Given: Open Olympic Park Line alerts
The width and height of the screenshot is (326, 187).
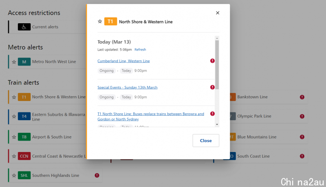Looking at the screenshot, I should coord(254,116).
